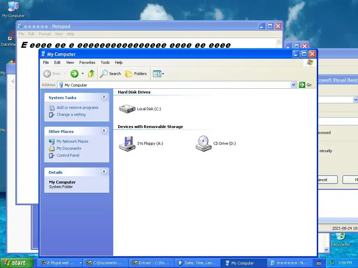Screen dimensions: 358x268
Task: Click the My Computer taskbar button
Action: pos(243,263)
